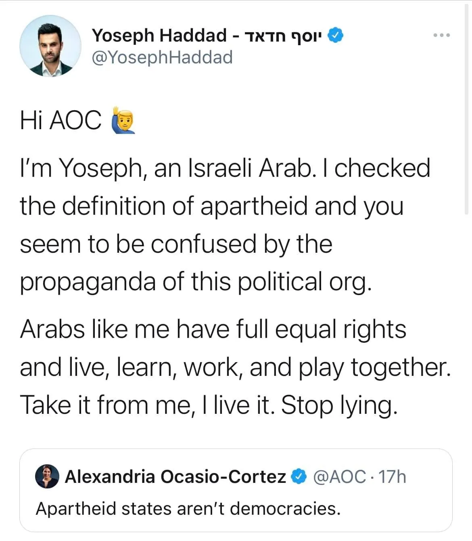Click Yoseph Haddad's profile avatar
Screen dimensions: 472x541
coord(50,46)
